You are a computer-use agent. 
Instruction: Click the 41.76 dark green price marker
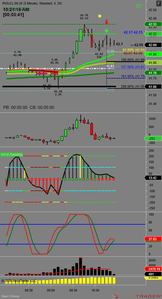point(153,73)
